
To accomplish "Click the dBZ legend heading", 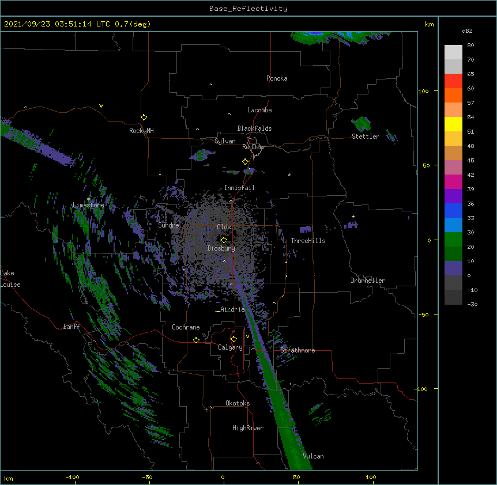I will [x=467, y=31].
